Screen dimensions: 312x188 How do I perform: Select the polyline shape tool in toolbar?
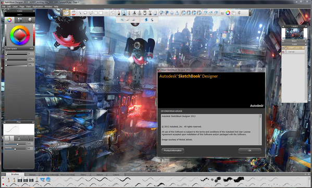tap(91, 13)
